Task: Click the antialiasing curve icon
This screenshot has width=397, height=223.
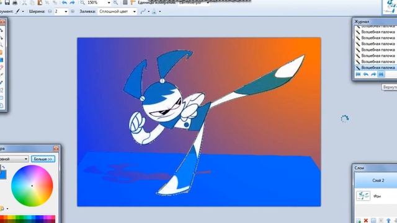Action: point(143,11)
